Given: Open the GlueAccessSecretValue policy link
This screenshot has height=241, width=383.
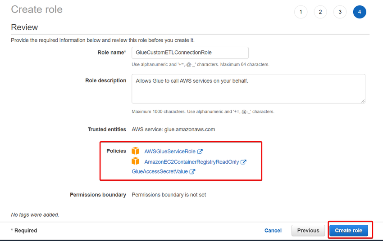Looking at the screenshot, I should (160, 171).
